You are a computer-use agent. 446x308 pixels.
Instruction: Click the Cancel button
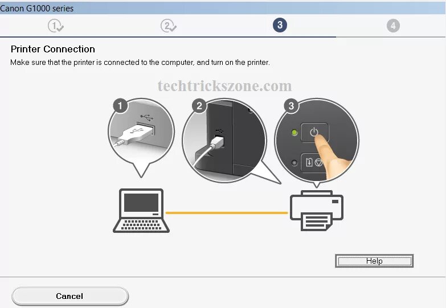point(70,296)
